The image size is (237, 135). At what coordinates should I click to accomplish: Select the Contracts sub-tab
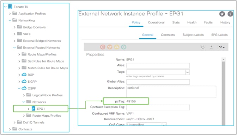tap(168, 35)
